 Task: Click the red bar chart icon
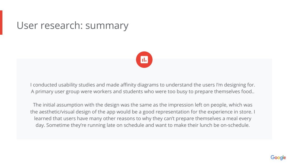coord(144,60)
